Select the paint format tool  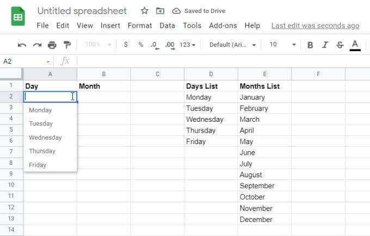[67, 45]
